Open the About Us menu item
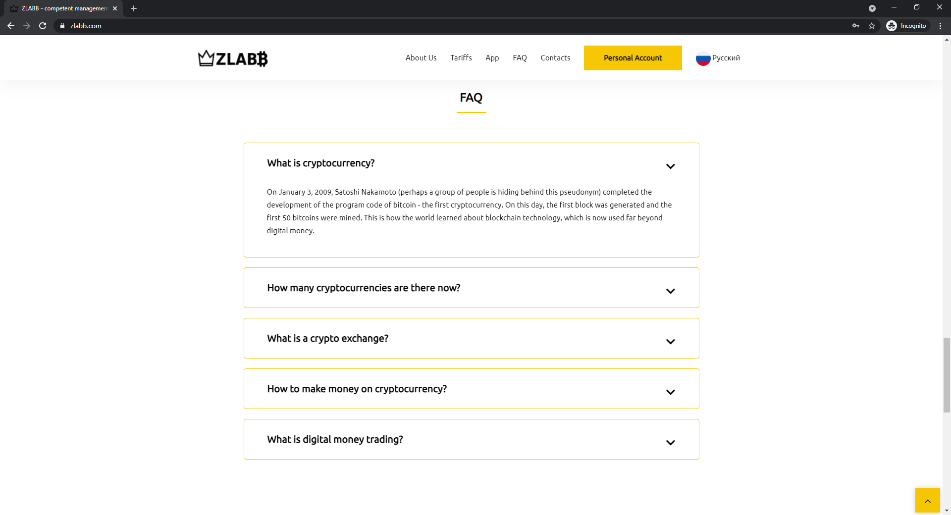Viewport: 951px width, 515px height. (421, 58)
